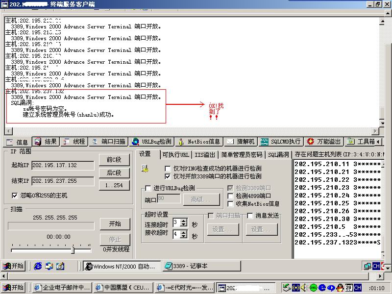Decrease the 接收超时 spinner value

(x=184, y=237)
